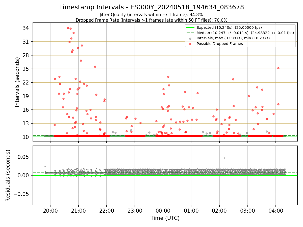Select legend entry 'Intervals, max (33.997s), min (10.237s)'
This screenshot has width=303, height=227.
(233, 38)
